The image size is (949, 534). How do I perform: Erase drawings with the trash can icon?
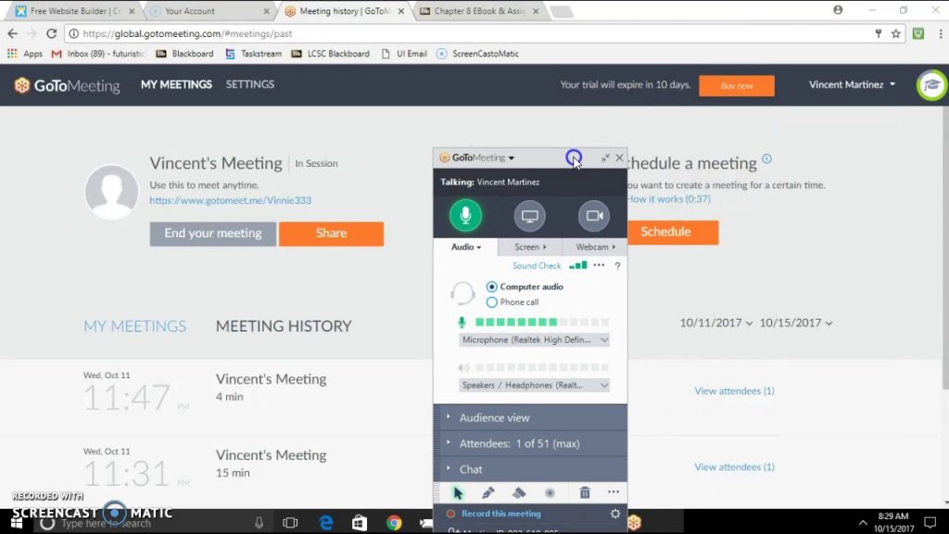[x=585, y=493]
